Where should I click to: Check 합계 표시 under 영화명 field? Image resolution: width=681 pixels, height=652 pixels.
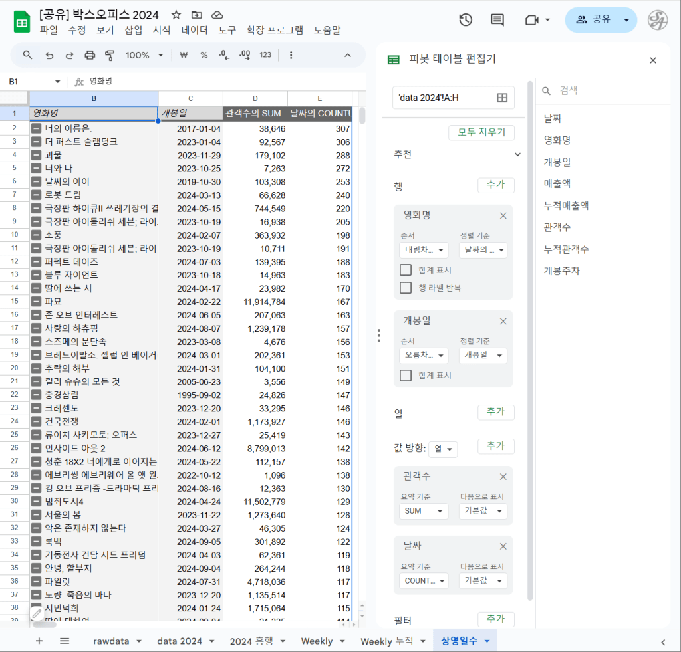(405, 270)
